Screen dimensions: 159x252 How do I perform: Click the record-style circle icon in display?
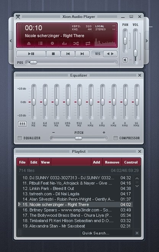52,43
